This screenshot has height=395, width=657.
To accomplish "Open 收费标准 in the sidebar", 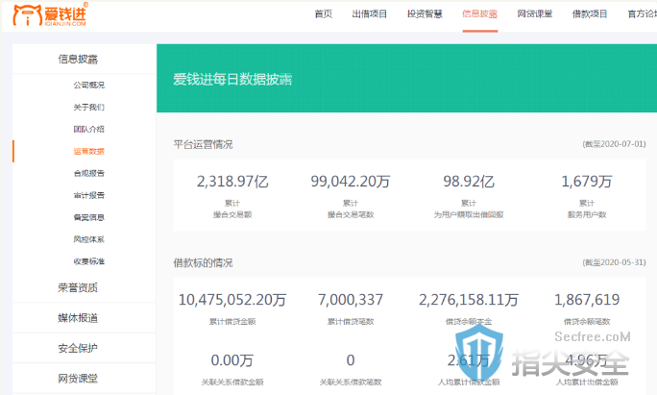I will (x=88, y=261).
